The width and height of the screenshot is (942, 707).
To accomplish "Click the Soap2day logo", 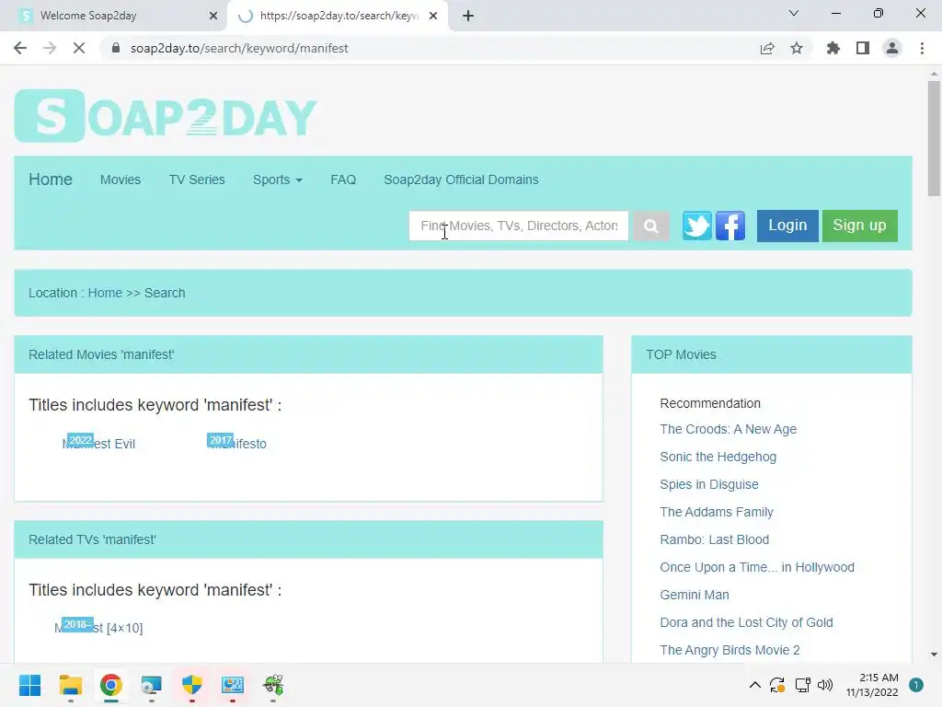I will 166,116.
